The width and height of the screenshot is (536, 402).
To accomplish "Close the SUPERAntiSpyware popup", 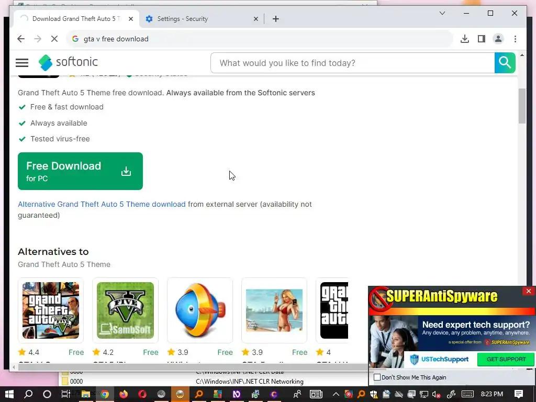I will point(529,291).
